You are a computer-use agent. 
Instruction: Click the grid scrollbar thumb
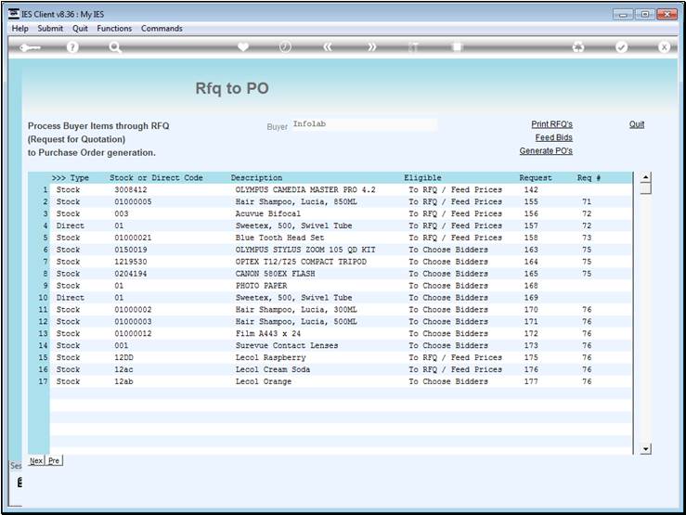coord(645,188)
